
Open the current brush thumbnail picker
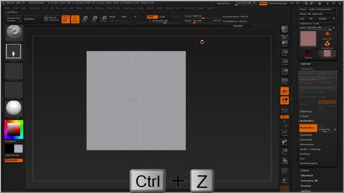[x=14, y=33]
